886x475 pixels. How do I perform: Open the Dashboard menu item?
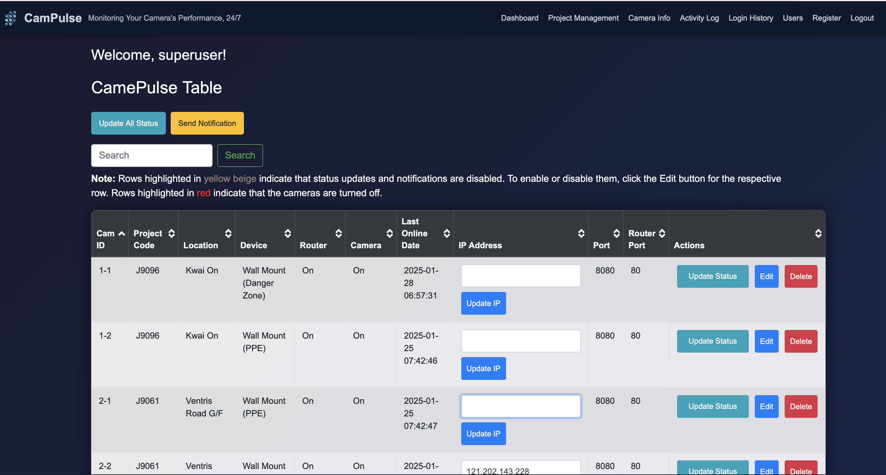519,18
